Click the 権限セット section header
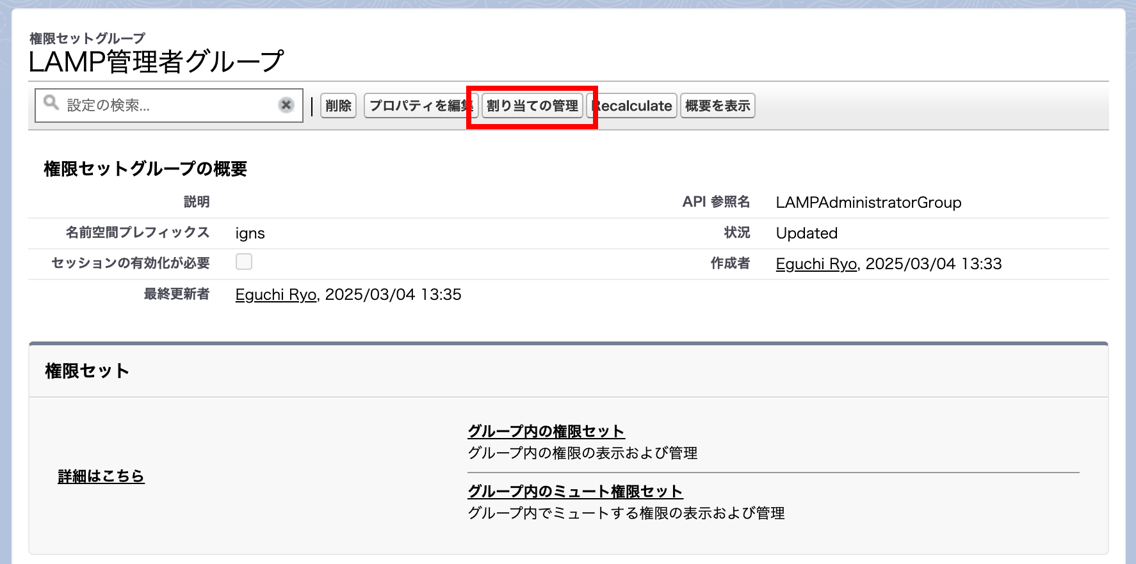This screenshot has height=564, width=1136. click(87, 372)
